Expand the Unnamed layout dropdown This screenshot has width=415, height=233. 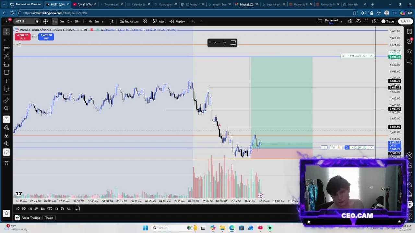point(341,21)
